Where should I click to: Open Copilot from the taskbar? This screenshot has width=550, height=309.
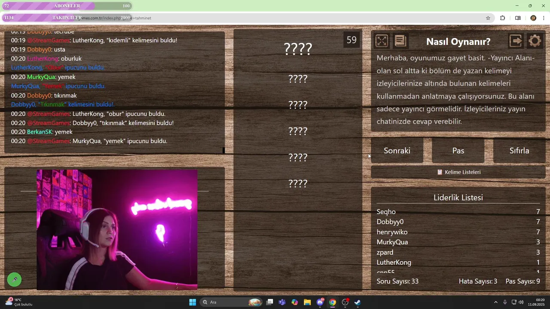pyautogui.click(x=295, y=302)
